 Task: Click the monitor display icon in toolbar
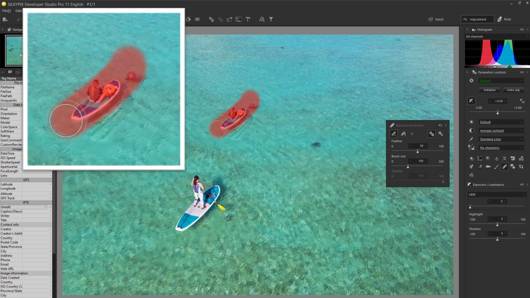click(239, 19)
